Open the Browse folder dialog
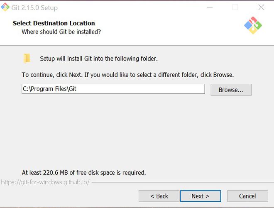This screenshot has height=208, width=274. (x=231, y=90)
